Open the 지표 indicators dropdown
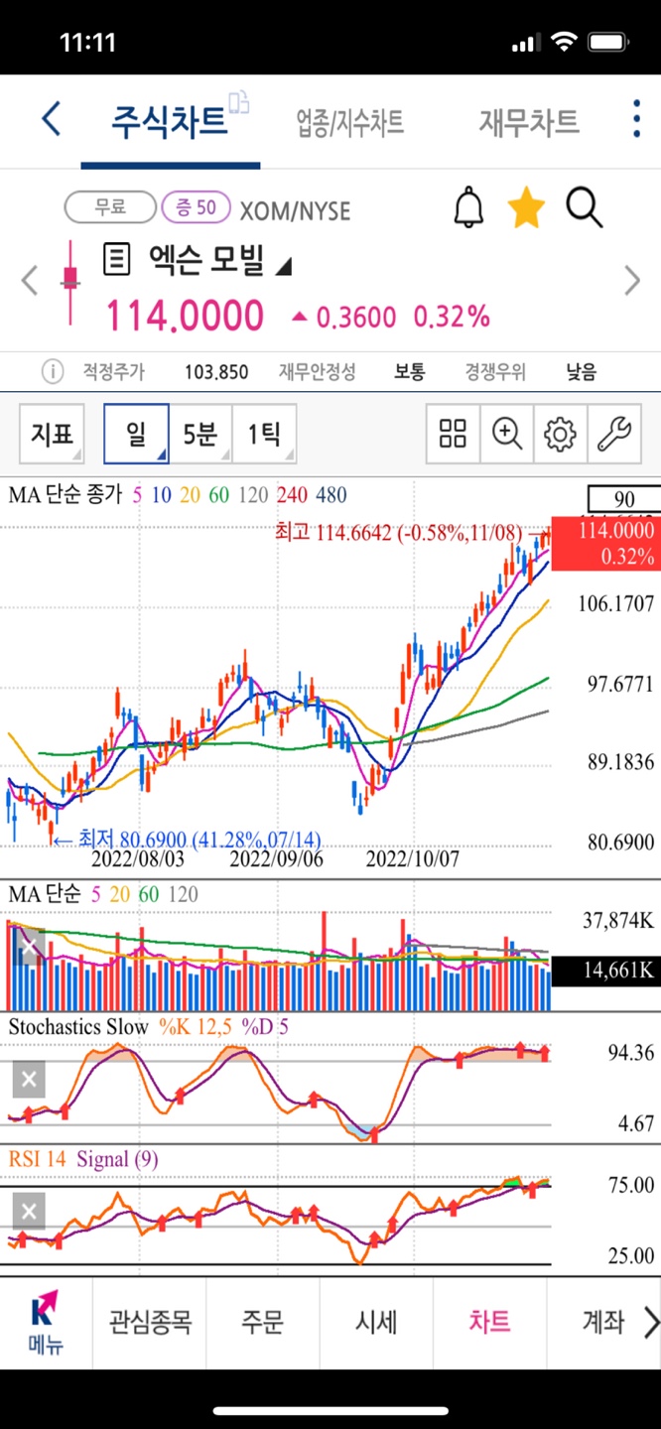 (x=53, y=434)
